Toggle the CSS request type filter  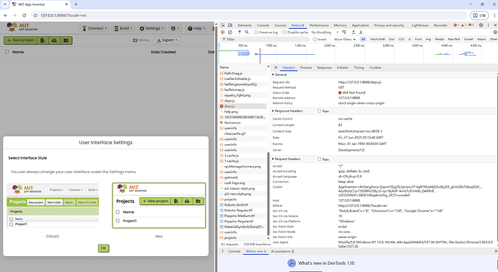pos(401,40)
